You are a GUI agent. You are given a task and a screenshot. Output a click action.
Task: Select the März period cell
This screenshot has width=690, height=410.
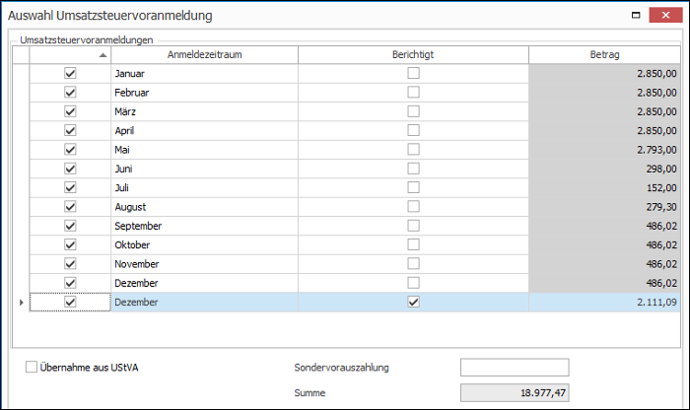(x=205, y=111)
